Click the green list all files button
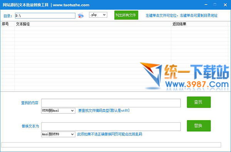The image size is (231, 152). coord(126,15)
